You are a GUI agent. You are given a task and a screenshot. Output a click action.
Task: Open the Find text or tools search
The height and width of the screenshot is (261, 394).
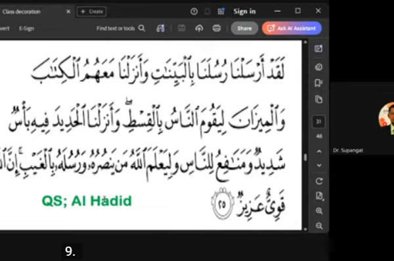(x=121, y=28)
